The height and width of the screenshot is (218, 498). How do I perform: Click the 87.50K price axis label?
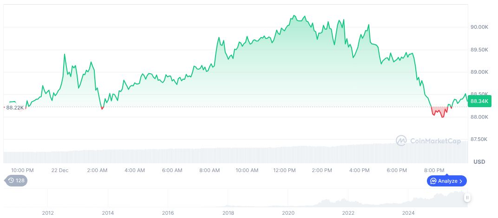click(479, 139)
